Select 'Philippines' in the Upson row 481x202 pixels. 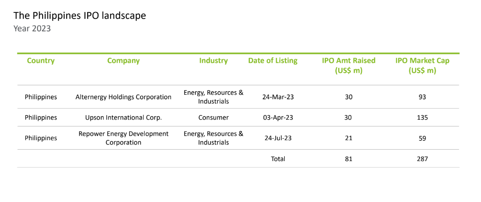click(x=41, y=118)
